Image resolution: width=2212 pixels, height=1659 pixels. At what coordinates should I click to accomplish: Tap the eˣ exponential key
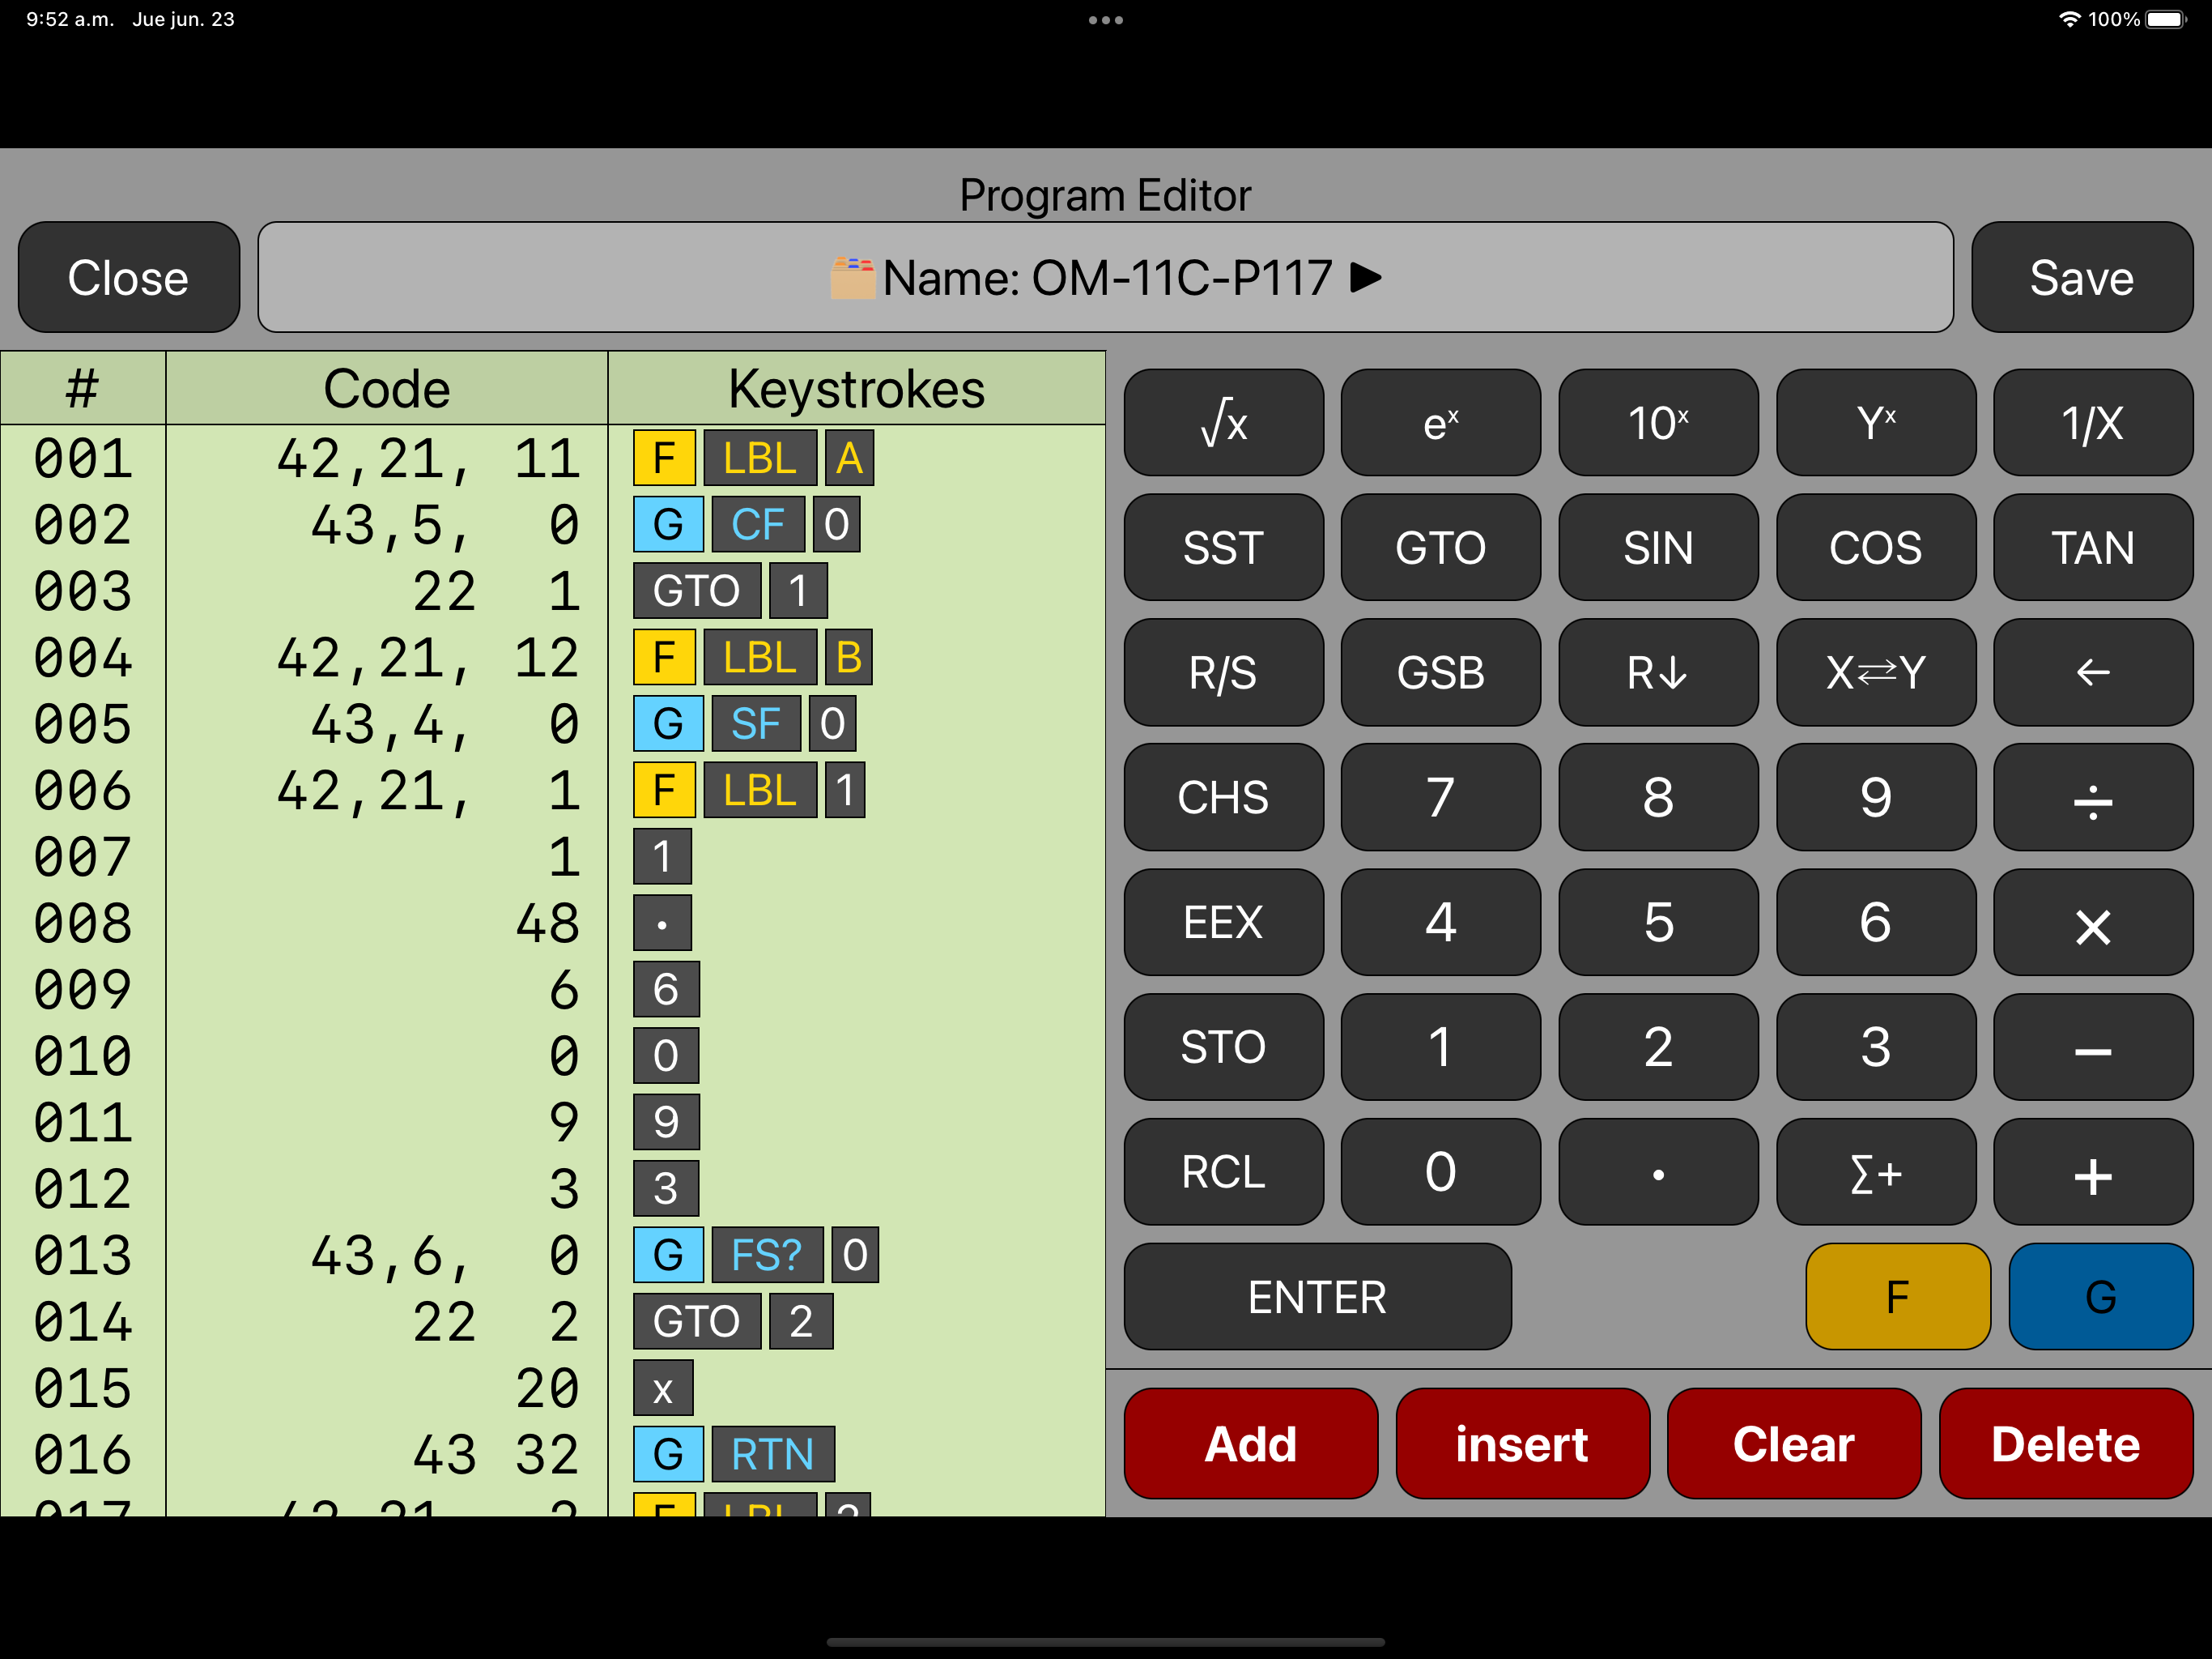click(x=1440, y=422)
